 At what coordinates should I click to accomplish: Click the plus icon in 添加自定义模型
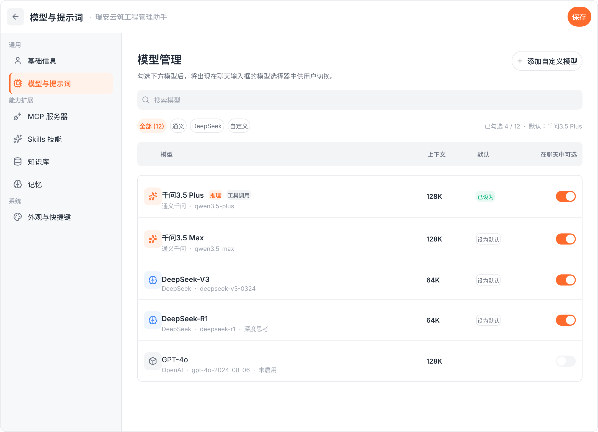(x=520, y=61)
